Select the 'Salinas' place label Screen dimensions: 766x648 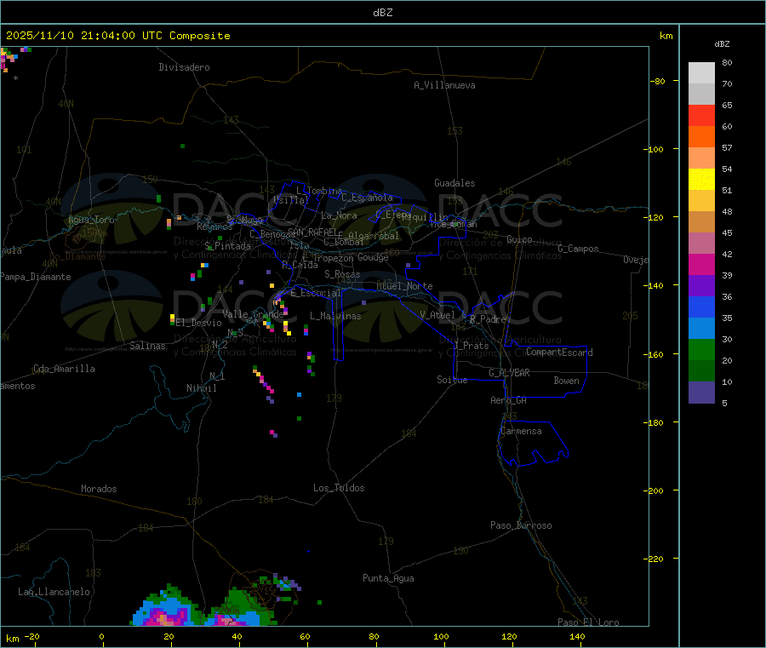click(147, 346)
